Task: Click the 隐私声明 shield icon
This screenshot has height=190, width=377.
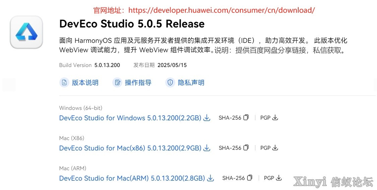Action: 170,82
